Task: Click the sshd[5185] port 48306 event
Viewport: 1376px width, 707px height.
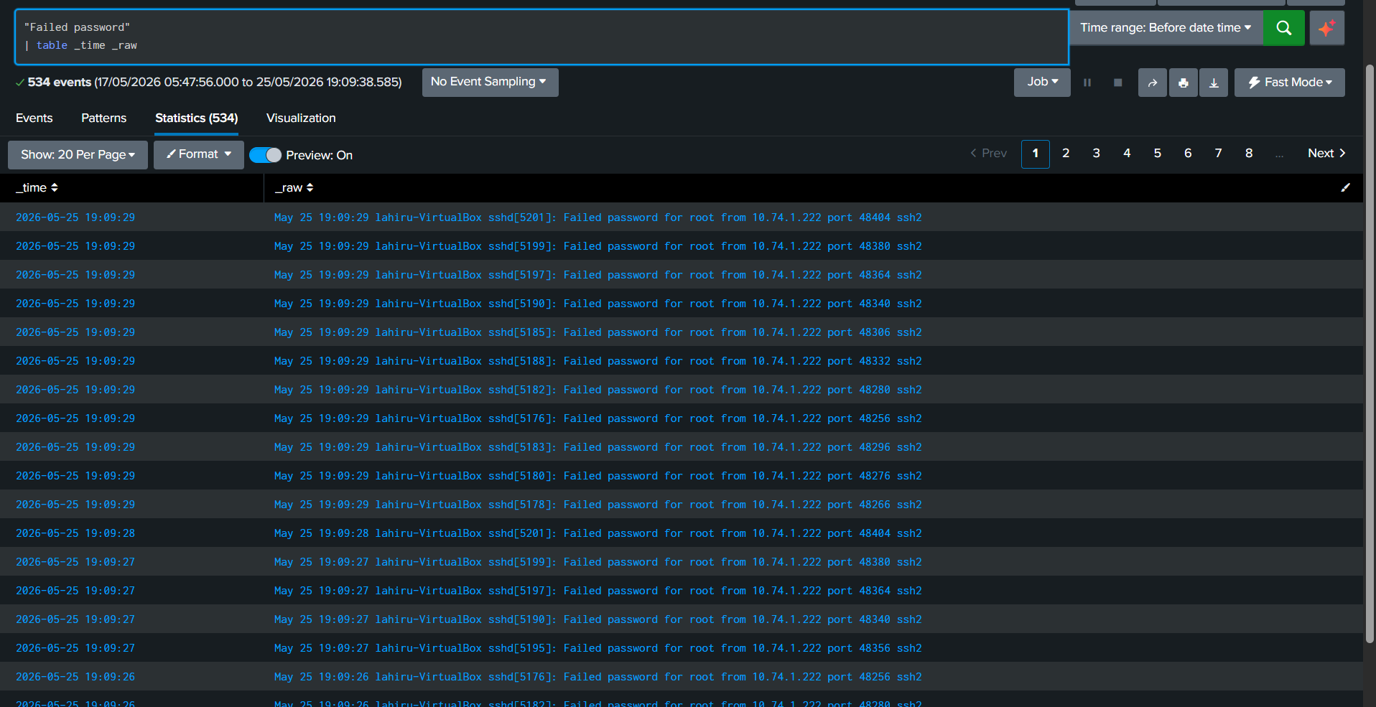Action: pos(598,332)
